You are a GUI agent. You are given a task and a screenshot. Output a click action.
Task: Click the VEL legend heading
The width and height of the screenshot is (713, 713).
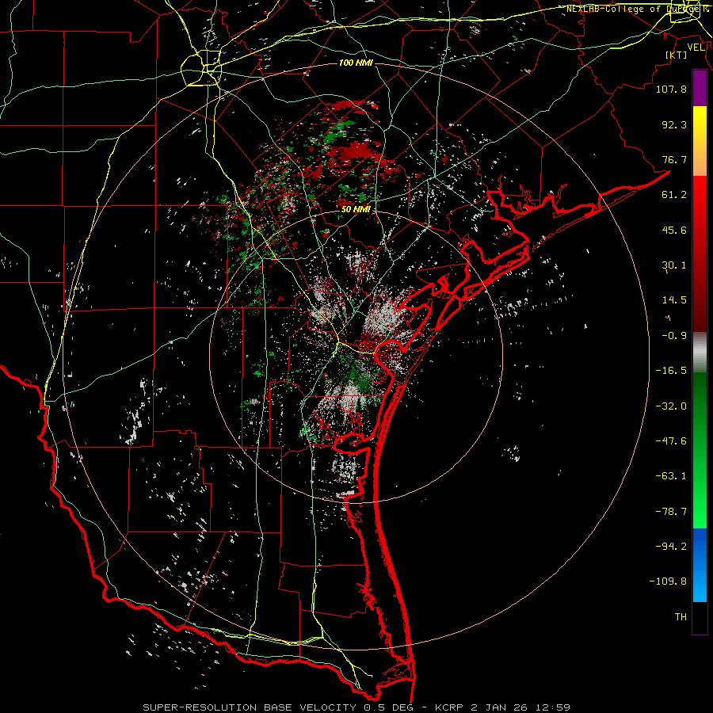[696, 48]
